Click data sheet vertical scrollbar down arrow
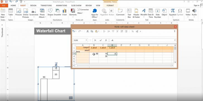The width and height of the screenshot is (203, 101). tap(175, 62)
